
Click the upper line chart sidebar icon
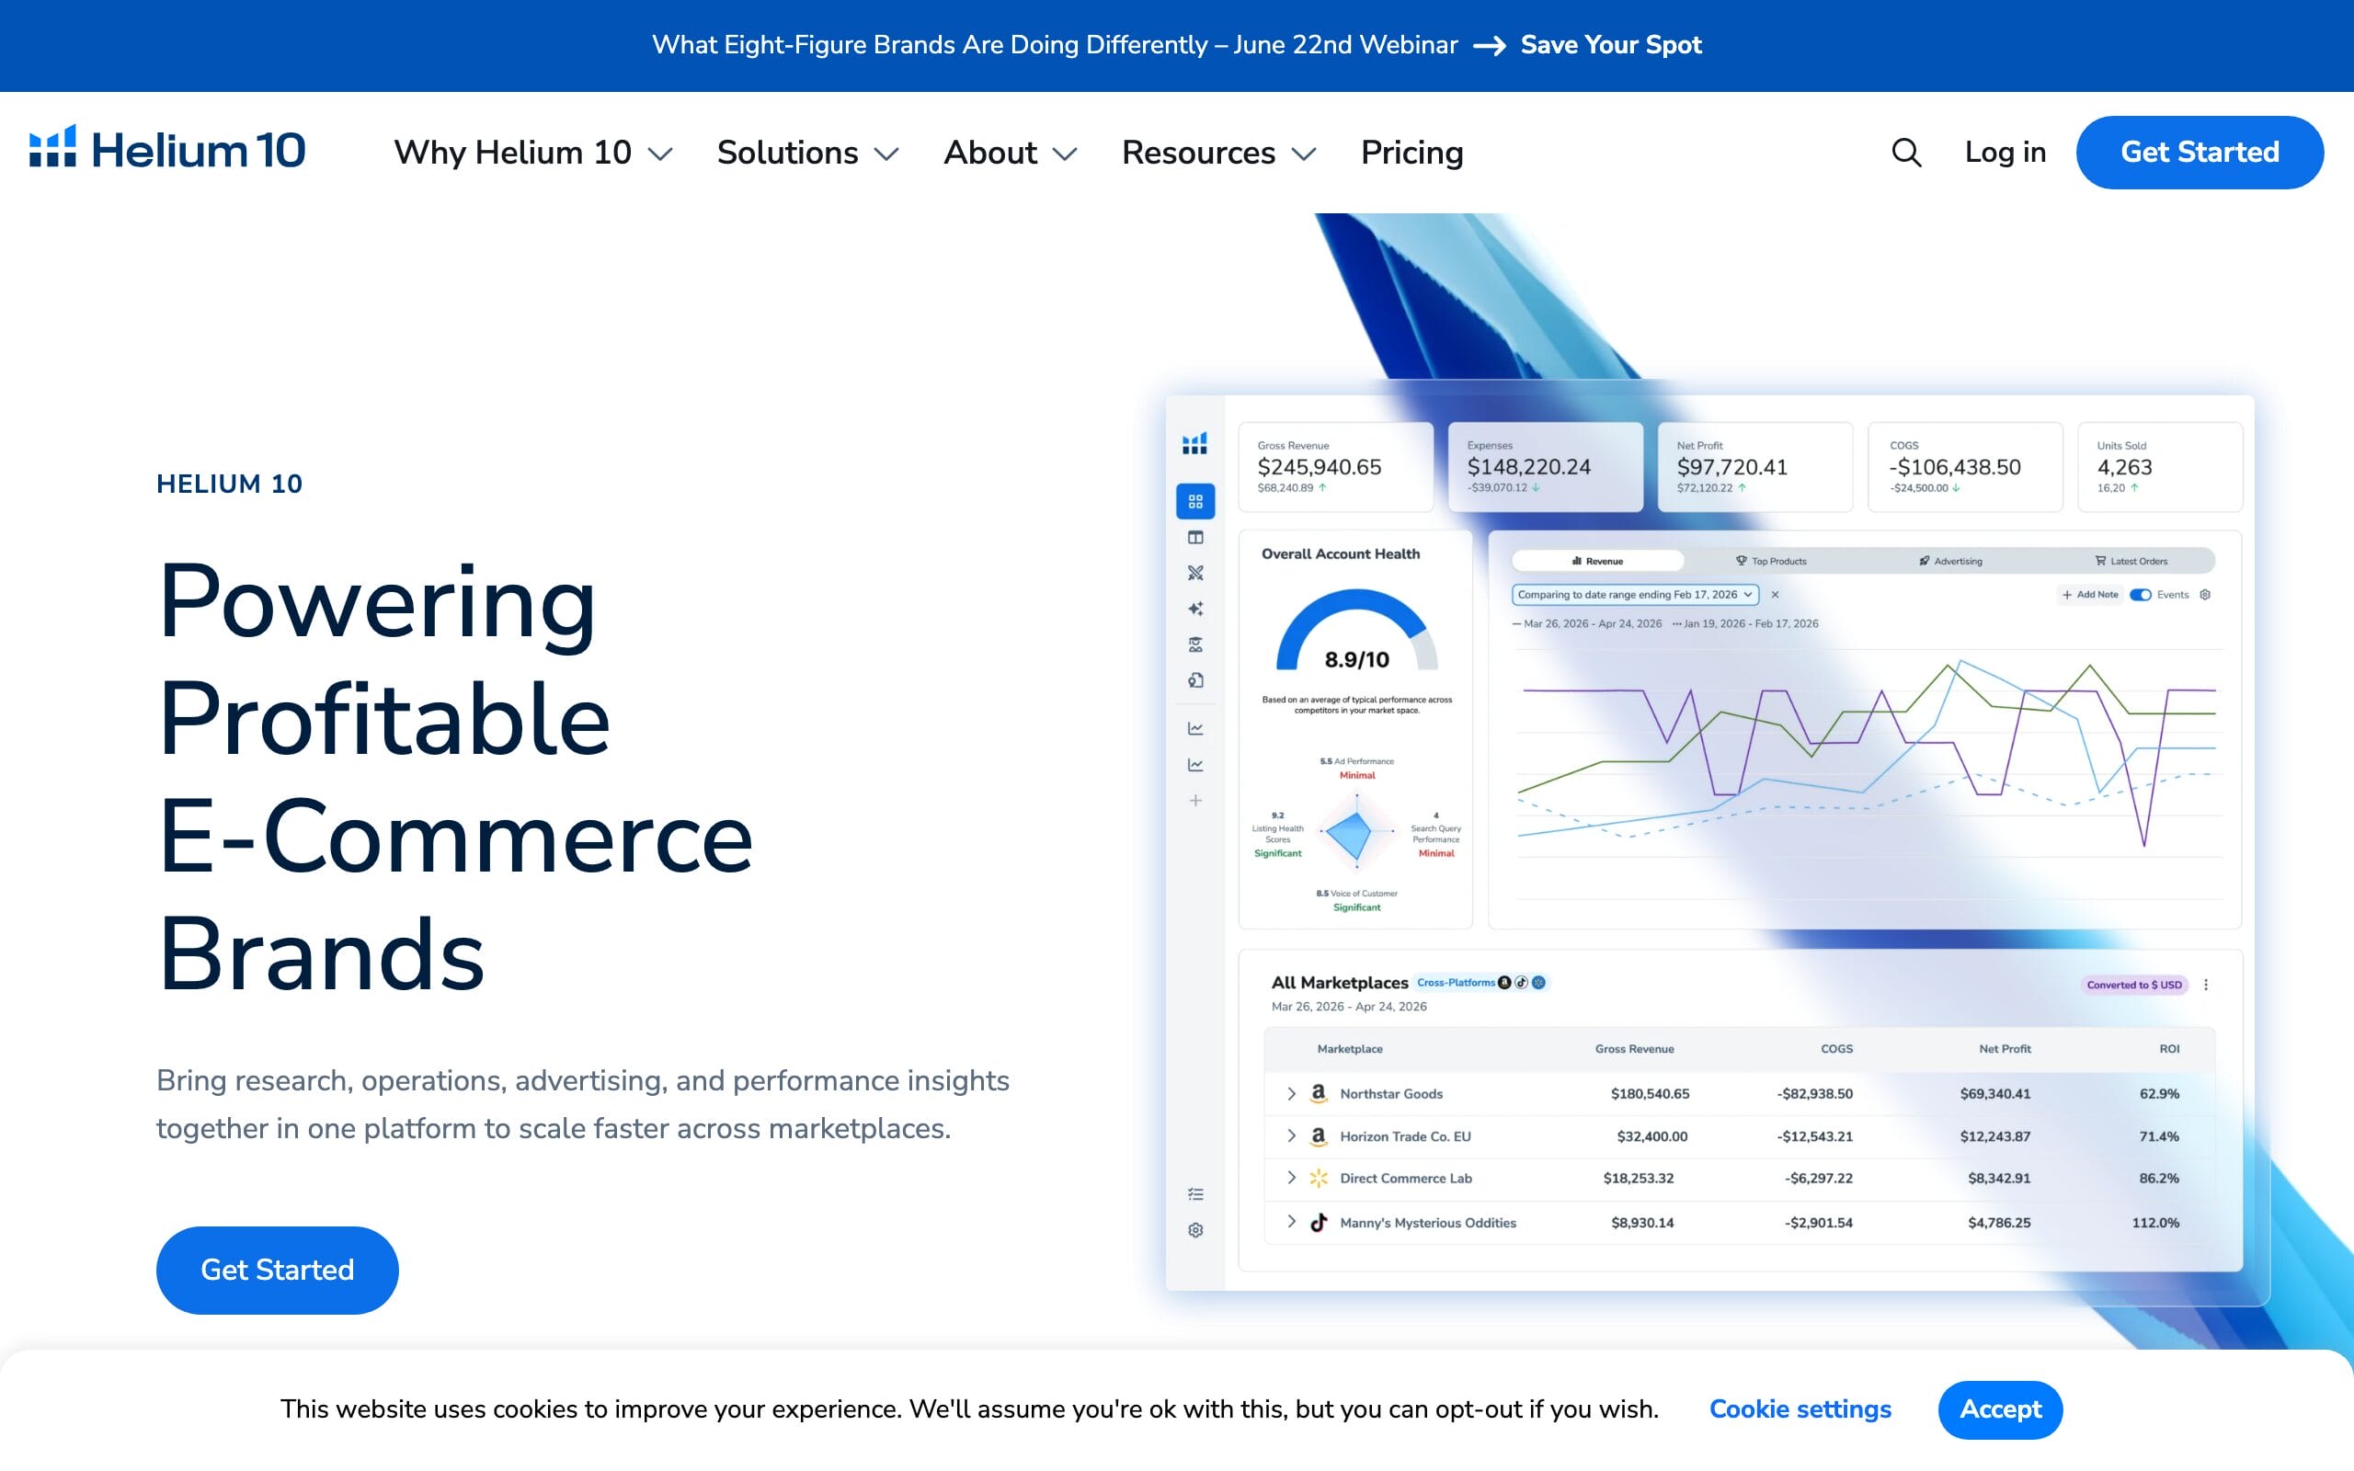[1195, 728]
